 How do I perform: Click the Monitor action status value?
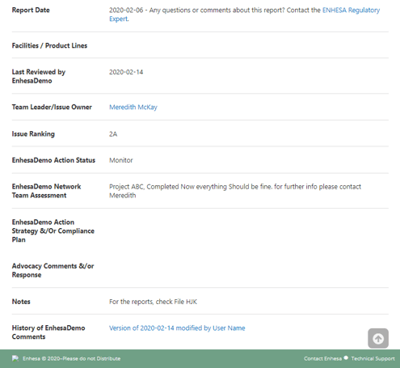pyautogui.click(x=121, y=160)
